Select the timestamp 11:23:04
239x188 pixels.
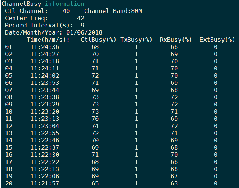[x=45, y=126]
